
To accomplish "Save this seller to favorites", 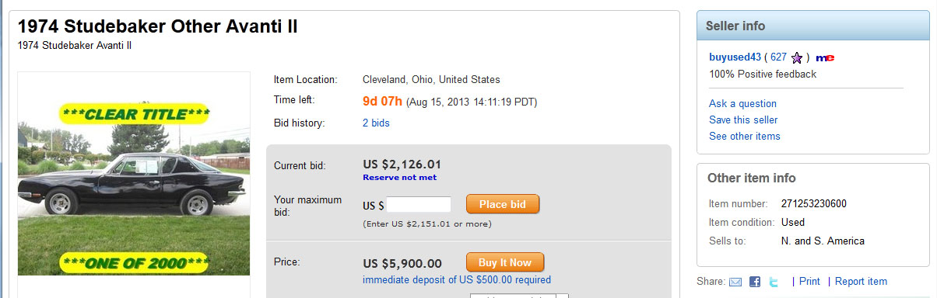I will (x=743, y=120).
